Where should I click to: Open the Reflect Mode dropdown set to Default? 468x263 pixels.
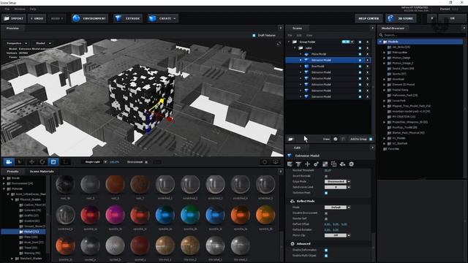[337, 207]
